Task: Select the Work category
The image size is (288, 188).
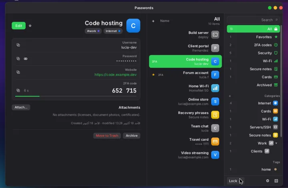Action: point(253,143)
